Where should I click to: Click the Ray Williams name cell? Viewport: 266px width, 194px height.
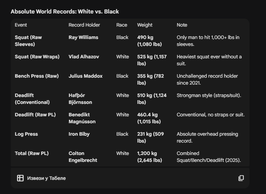pyautogui.click(x=83, y=37)
